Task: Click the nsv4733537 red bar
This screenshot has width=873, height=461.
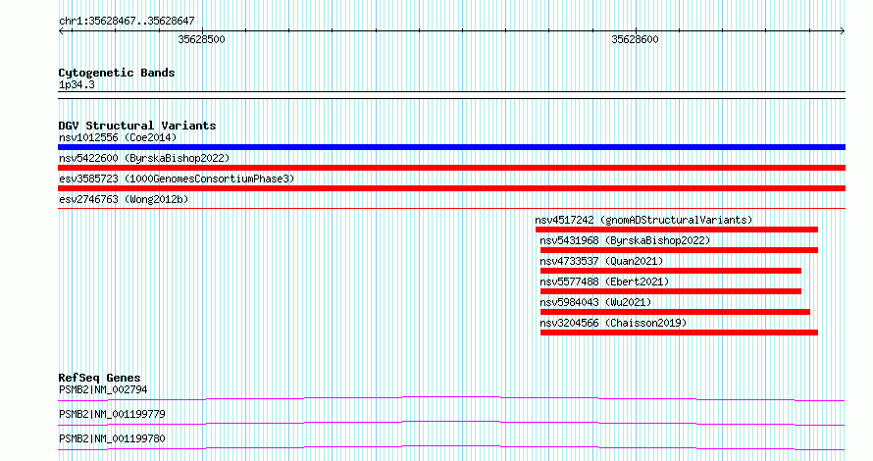Action: pos(670,271)
